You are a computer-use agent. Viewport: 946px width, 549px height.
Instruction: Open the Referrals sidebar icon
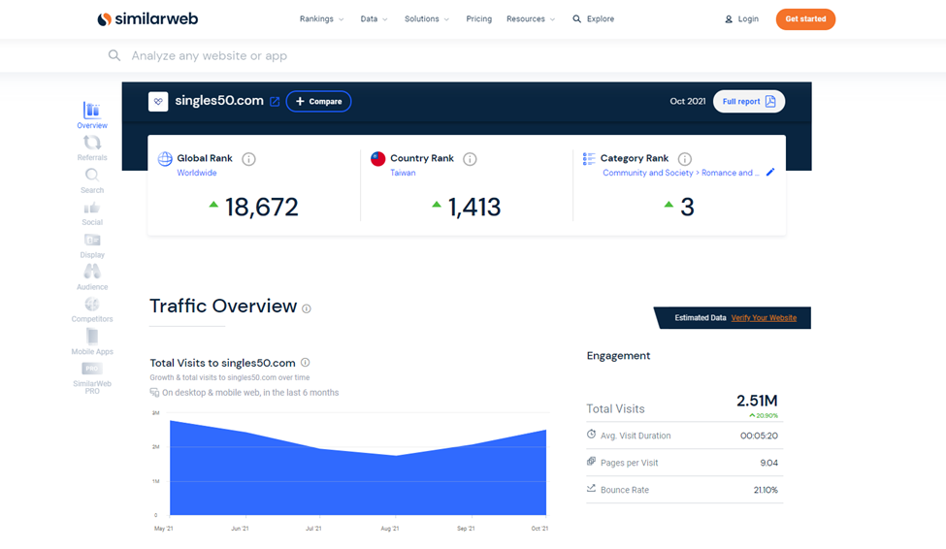tap(92, 144)
